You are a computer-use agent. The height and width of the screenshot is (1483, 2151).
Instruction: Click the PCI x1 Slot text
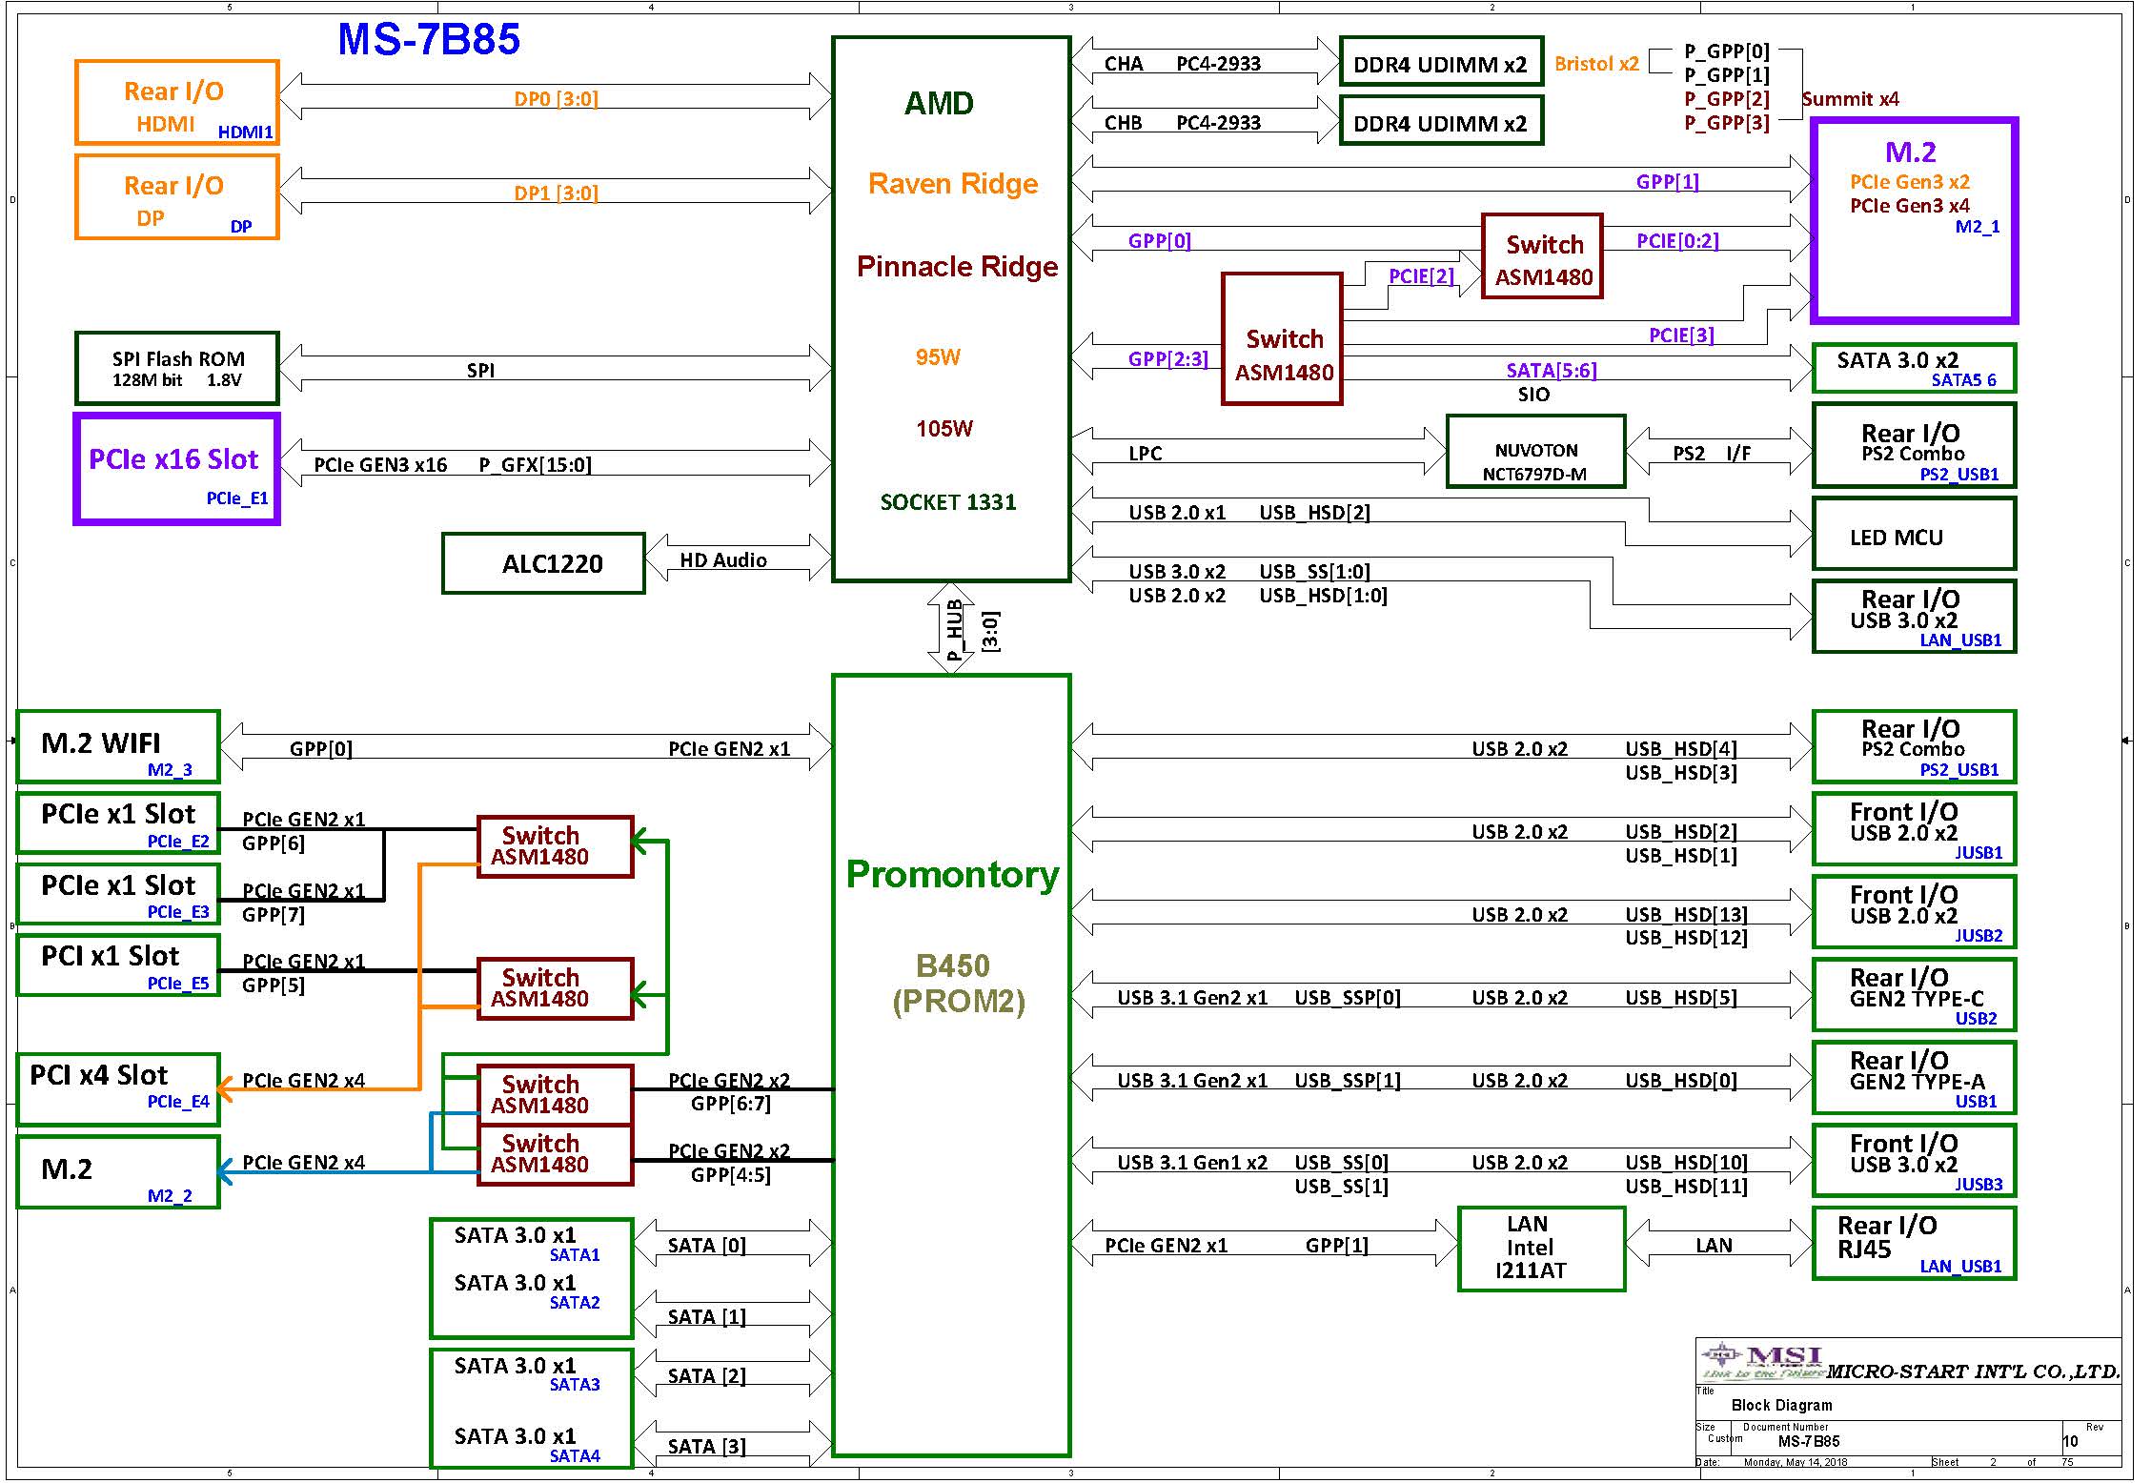coord(111,956)
